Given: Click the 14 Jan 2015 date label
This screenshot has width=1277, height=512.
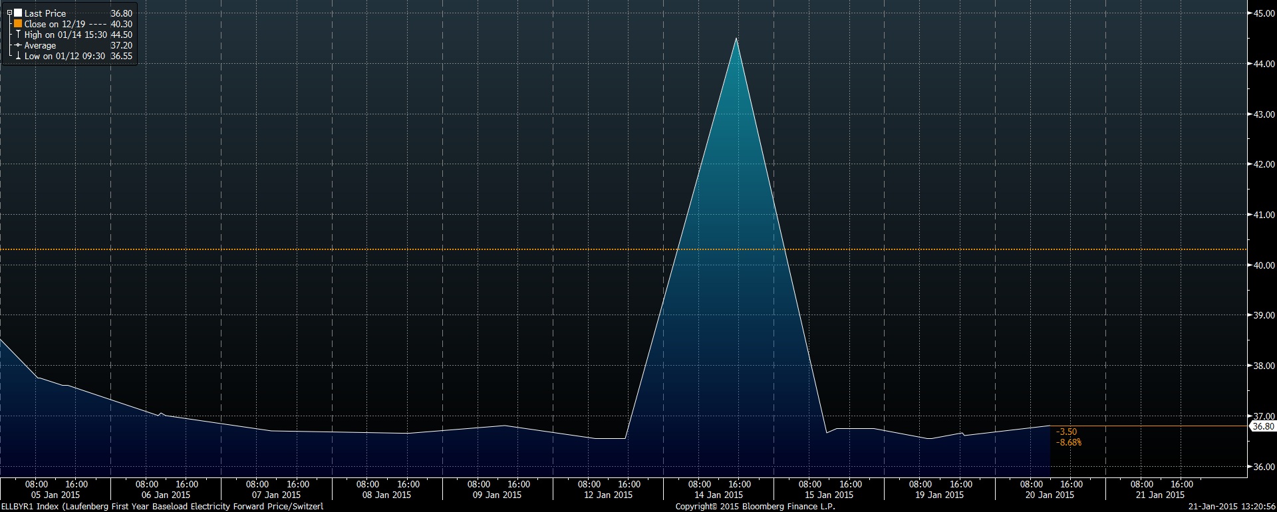Looking at the screenshot, I should [718, 495].
